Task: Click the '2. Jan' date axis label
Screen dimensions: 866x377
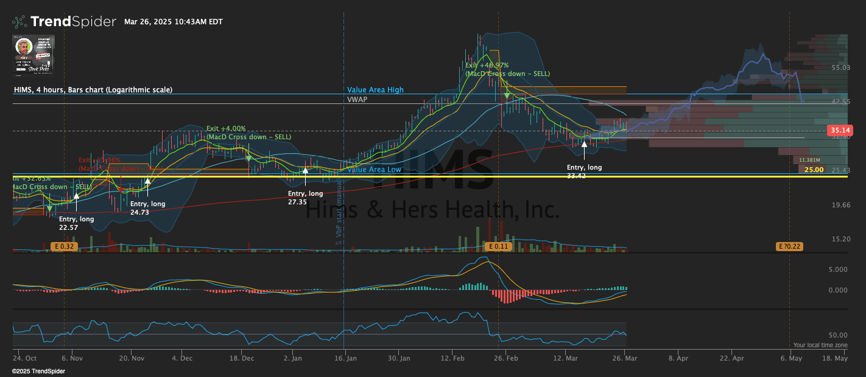Action: [293, 359]
